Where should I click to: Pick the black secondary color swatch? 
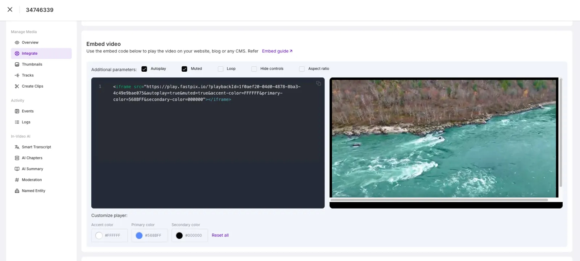179,236
